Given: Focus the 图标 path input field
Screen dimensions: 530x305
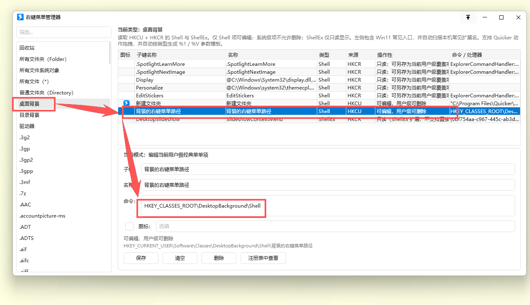Looking at the screenshot, I should pyautogui.click(x=335, y=226).
